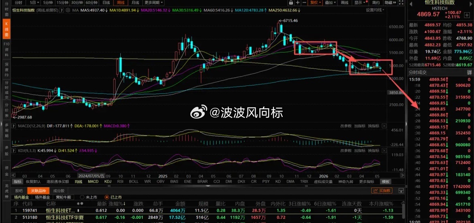This screenshot has height=223, width=474.
Task: Switch to 60分钟 period tab
Action: [x=91, y=3]
